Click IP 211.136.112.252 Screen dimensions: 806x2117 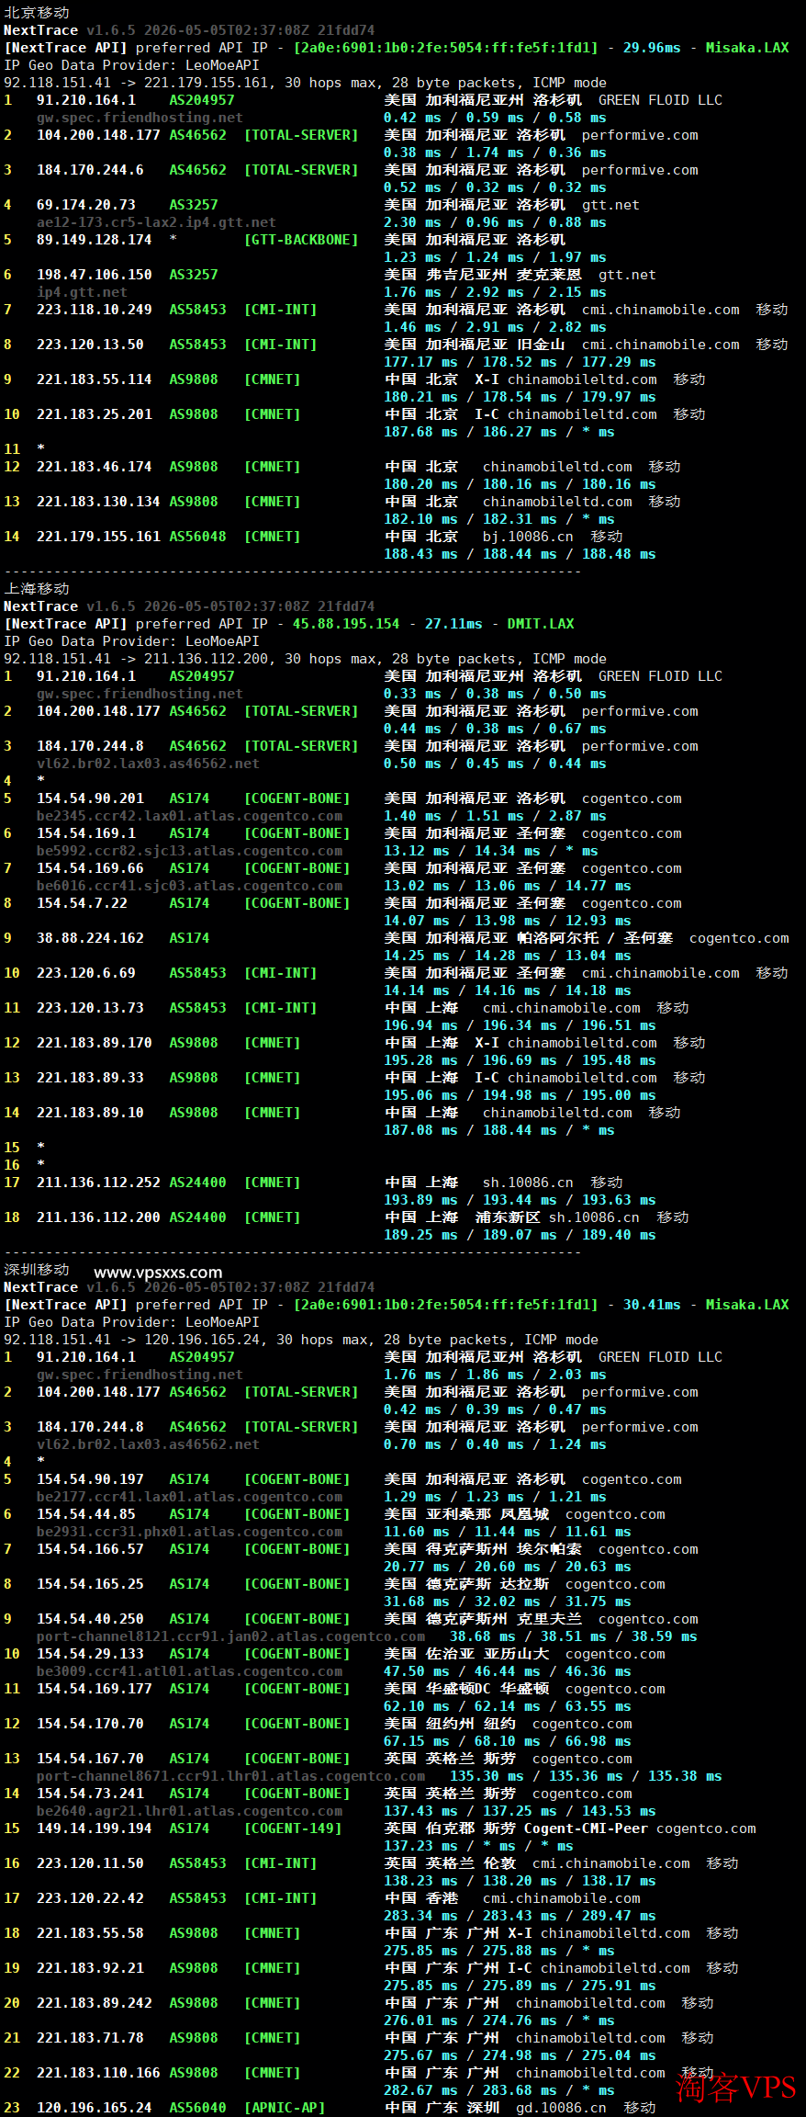click(x=98, y=1183)
